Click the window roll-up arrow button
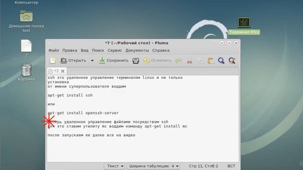This screenshot has width=303, height=170. coord(222,43)
